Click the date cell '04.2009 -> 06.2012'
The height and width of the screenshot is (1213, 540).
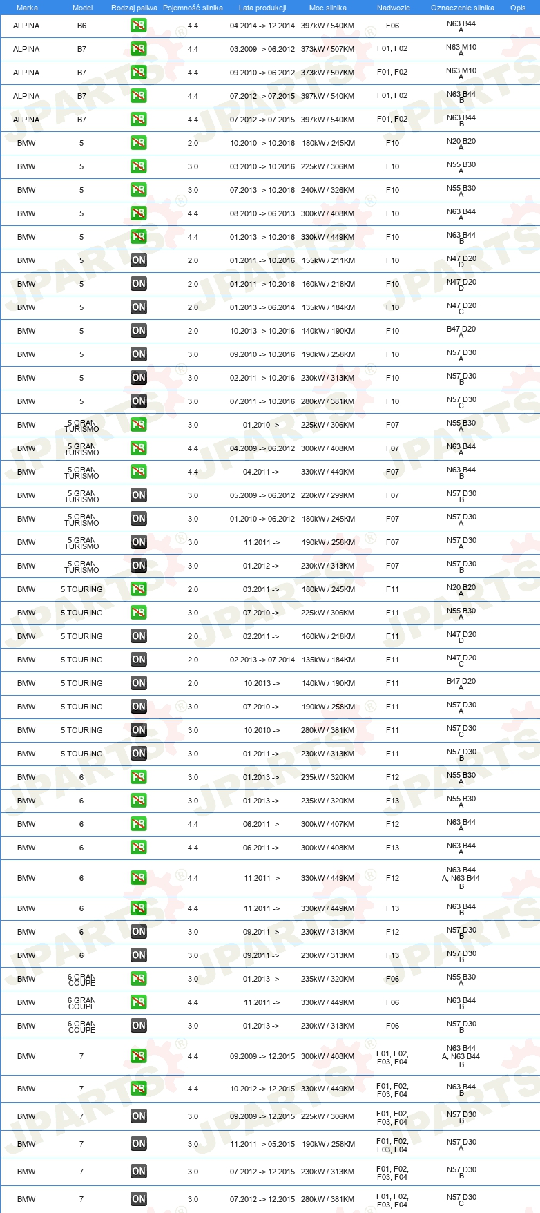click(262, 448)
